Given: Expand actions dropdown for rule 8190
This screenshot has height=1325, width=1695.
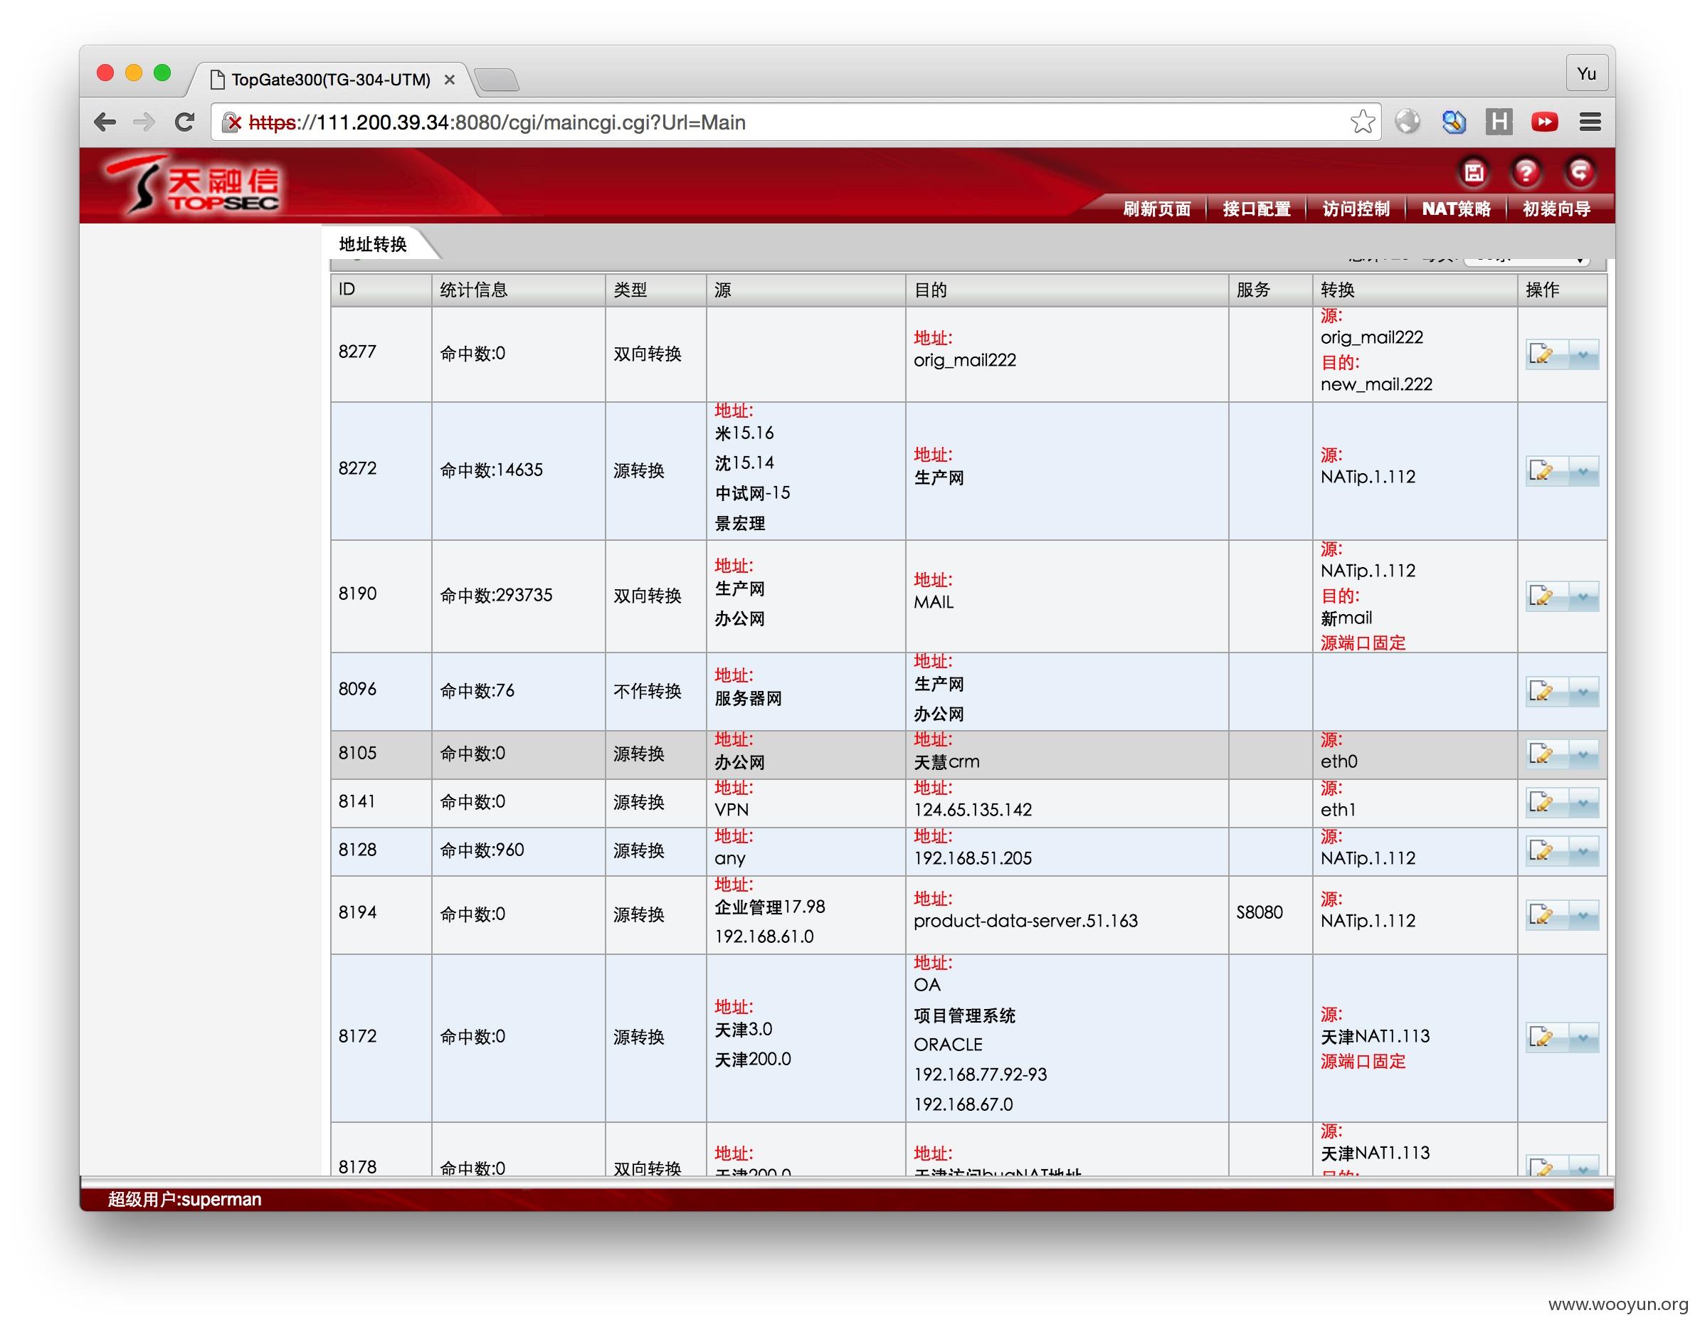Looking at the screenshot, I should 1583,596.
